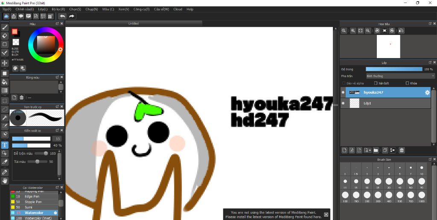The height and width of the screenshot is (220, 437).
Task: Click the export/share toolbar icon
Action: (x=13, y=16)
